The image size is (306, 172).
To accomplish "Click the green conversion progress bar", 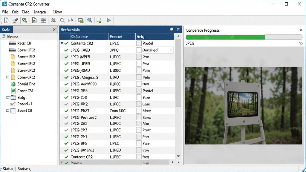I will [225, 37].
